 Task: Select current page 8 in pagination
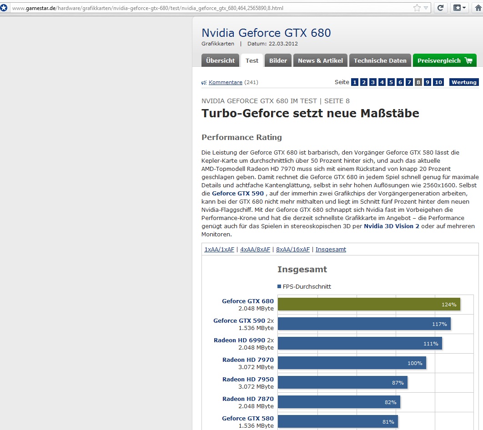(x=418, y=82)
